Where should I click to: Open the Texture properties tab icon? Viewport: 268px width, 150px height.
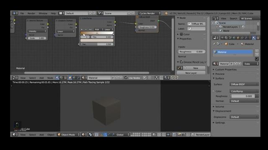(258, 38)
